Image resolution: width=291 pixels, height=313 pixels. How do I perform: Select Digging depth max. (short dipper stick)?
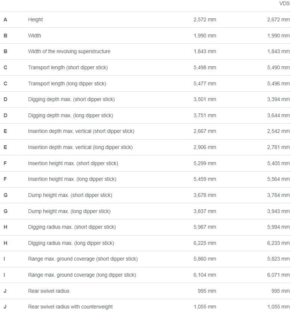tap(71, 100)
